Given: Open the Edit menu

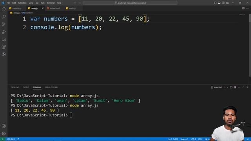Looking at the screenshot, I should pos(14,3).
